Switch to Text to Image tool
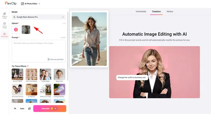 (5, 25)
